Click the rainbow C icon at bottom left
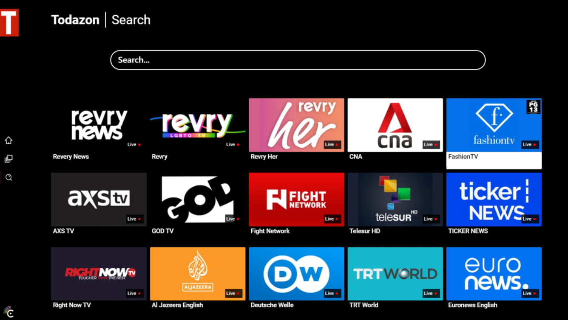The height and width of the screenshot is (320, 568). pyautogui.click(x=9, y=312)
